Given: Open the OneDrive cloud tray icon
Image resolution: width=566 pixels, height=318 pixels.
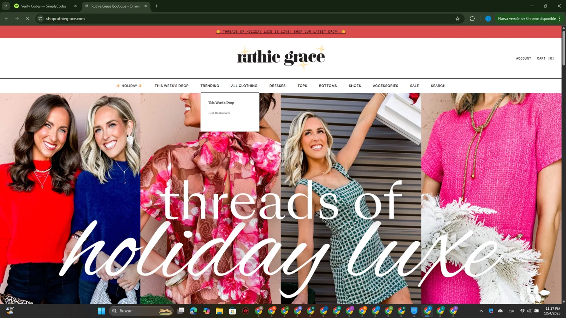Looking at the screenshot, I should [500, 311].
